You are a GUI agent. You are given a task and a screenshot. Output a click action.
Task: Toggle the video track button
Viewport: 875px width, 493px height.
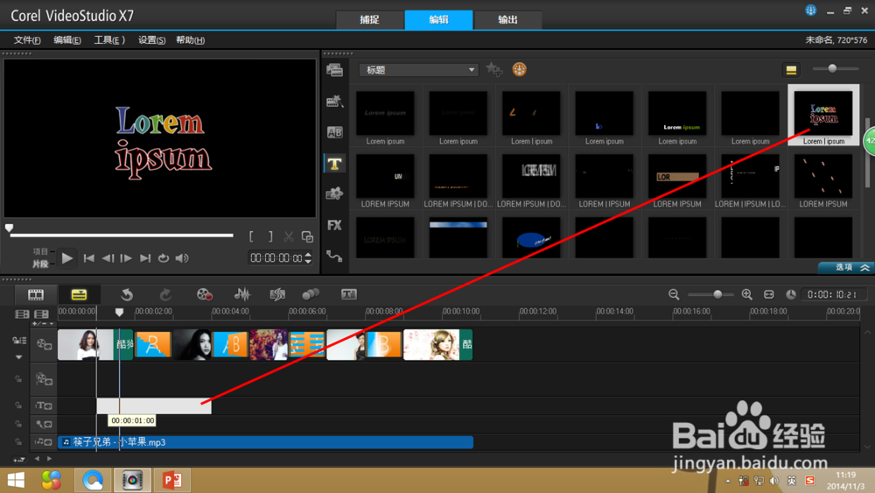click(44, 344)
